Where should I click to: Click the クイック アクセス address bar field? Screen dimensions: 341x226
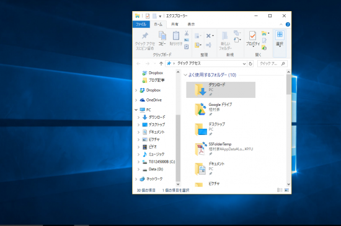206,64
